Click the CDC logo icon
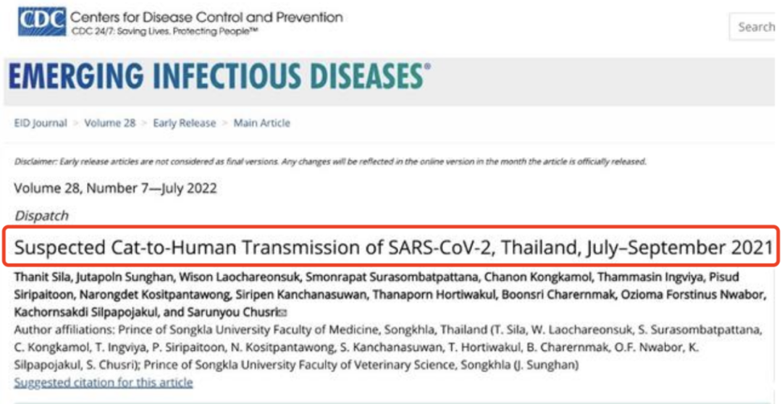The height and width of the screenshot is (404, 782). pyautogui.click(x=42, y=22)
